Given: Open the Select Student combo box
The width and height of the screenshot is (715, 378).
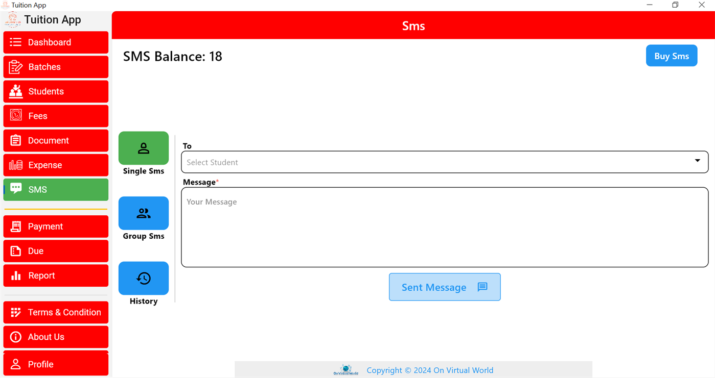Looking at the screenshot, I should (445, 162).
